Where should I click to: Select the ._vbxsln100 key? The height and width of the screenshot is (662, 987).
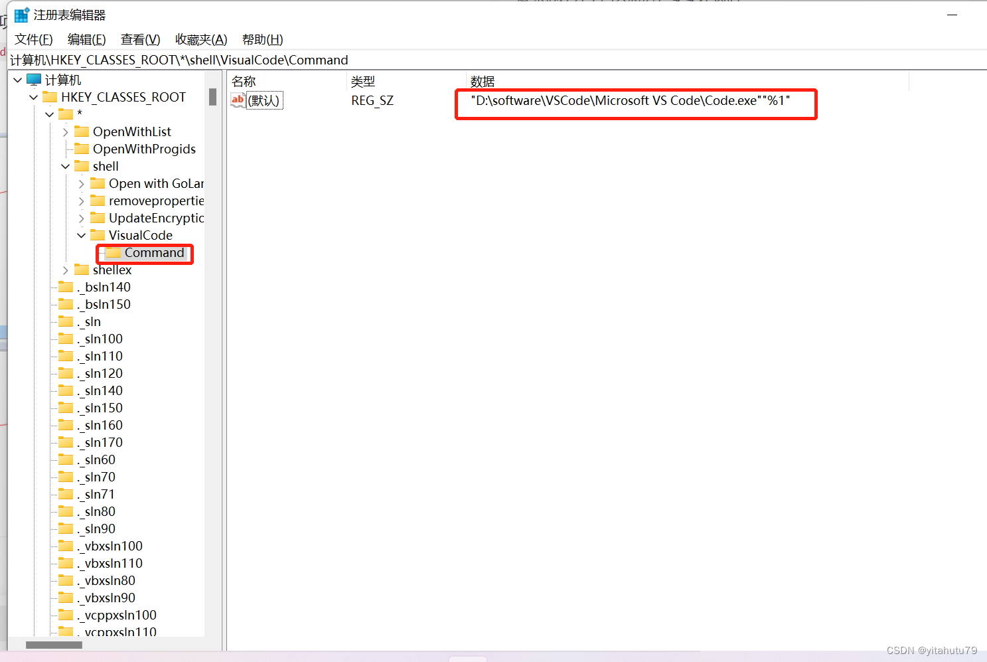coord(110,546)
